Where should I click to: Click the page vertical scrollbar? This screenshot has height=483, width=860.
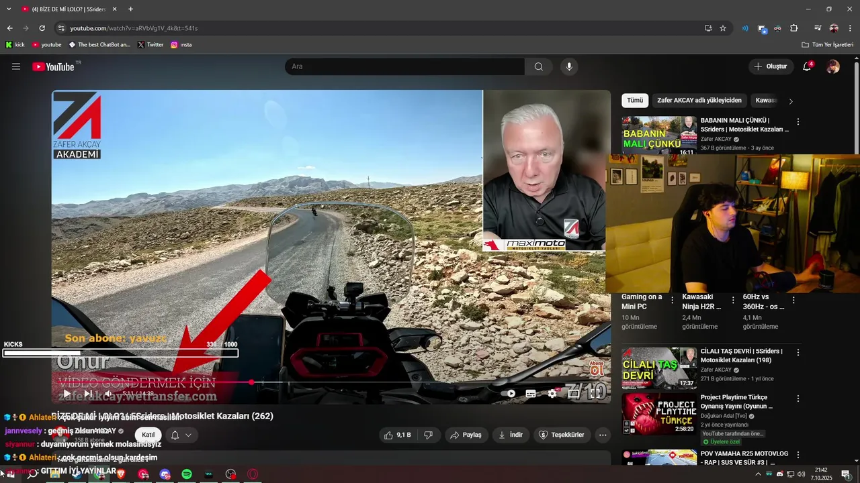[x=856, y=107]
